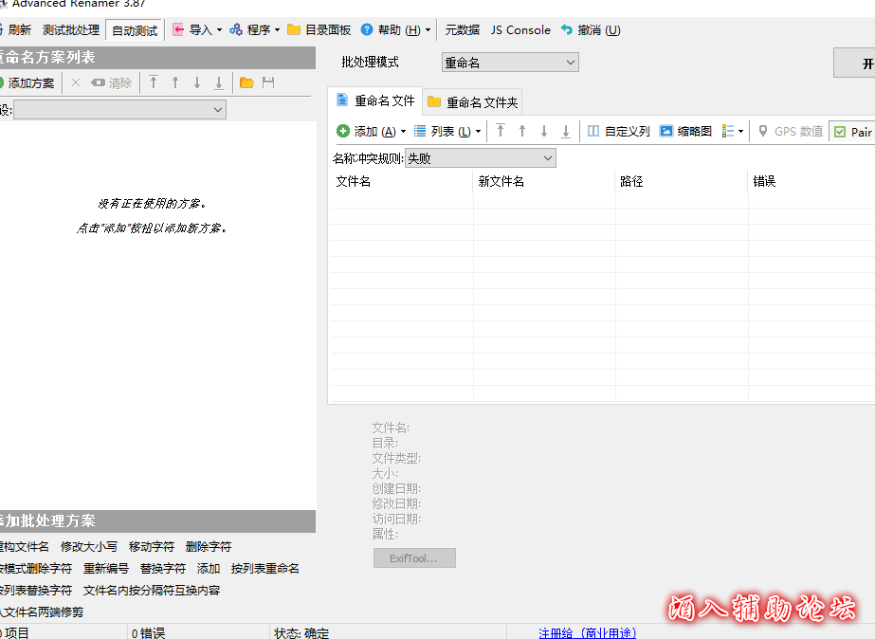
Task: Click the 刷新 refresh button
Action: point(16,30)
